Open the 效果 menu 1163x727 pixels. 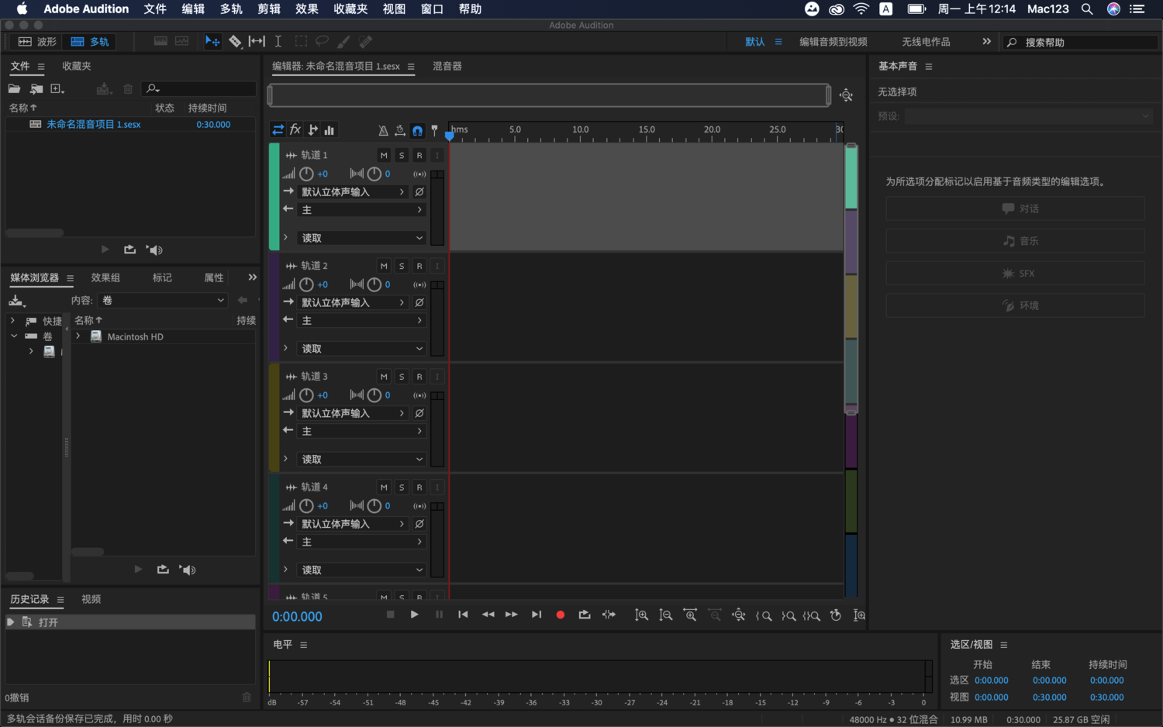click(x=307, y=9)
